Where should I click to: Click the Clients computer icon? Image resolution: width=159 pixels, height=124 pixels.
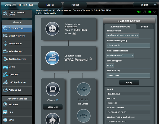[x=53, y=89]
